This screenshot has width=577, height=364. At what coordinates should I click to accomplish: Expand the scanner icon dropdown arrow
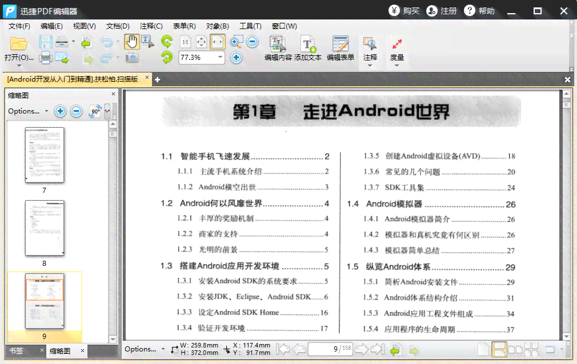73,42
